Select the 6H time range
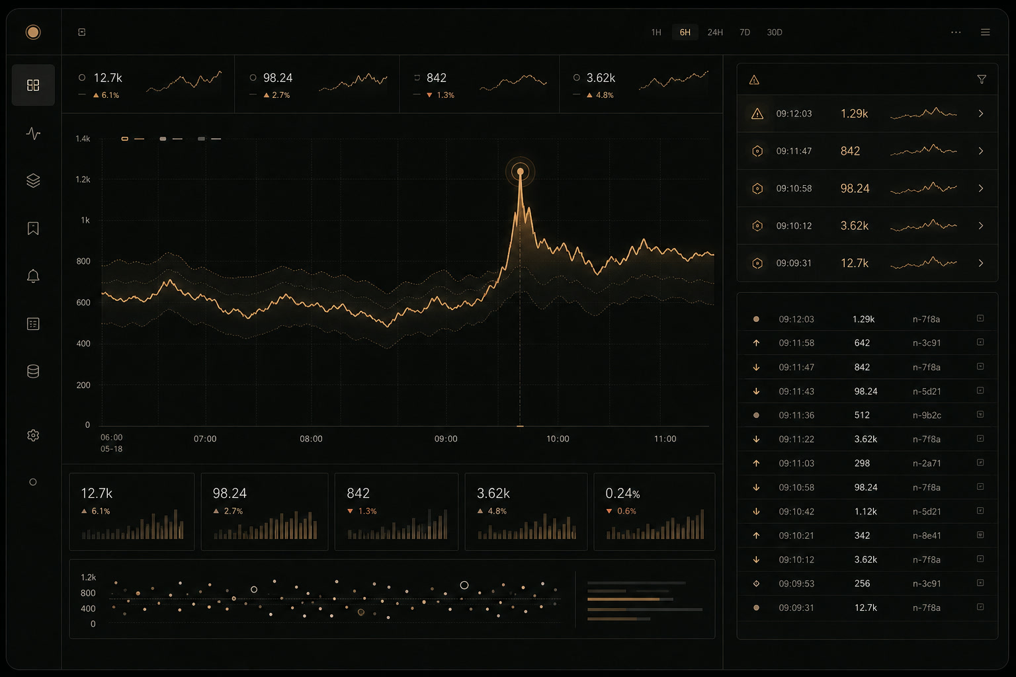Viewport: 1016px width, 677px height. 685,32
